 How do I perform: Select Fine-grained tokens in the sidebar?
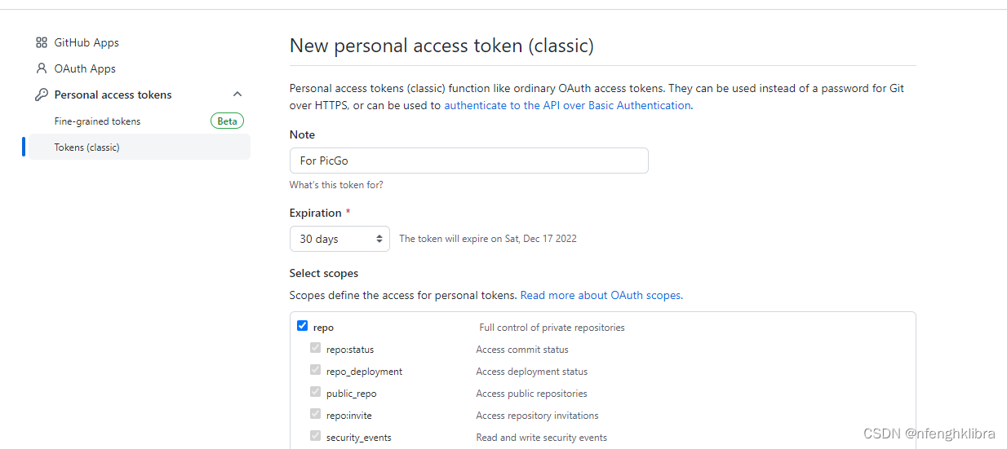pyautogui.click(x=97, y=121)
